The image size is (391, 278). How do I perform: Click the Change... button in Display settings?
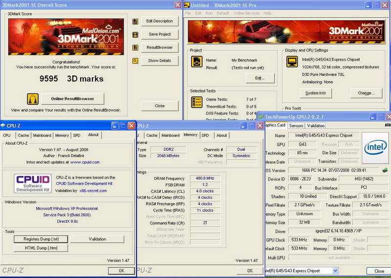coord(366,93)
